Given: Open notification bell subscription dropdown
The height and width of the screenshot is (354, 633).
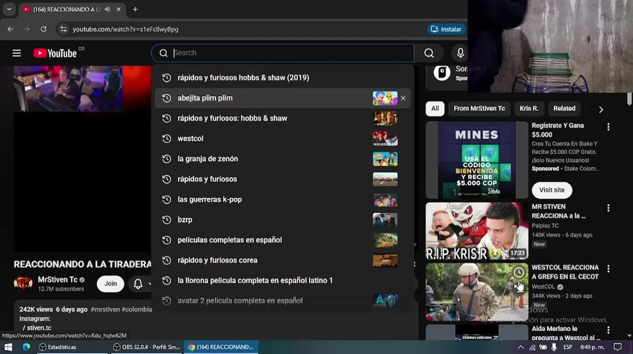Looking at the screenshot, I should pyautogui.click(x=142, y=284).
